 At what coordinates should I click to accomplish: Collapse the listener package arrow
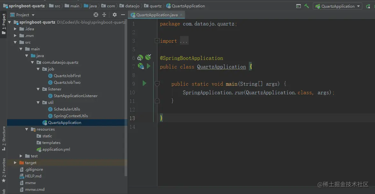tap(38, 89)
